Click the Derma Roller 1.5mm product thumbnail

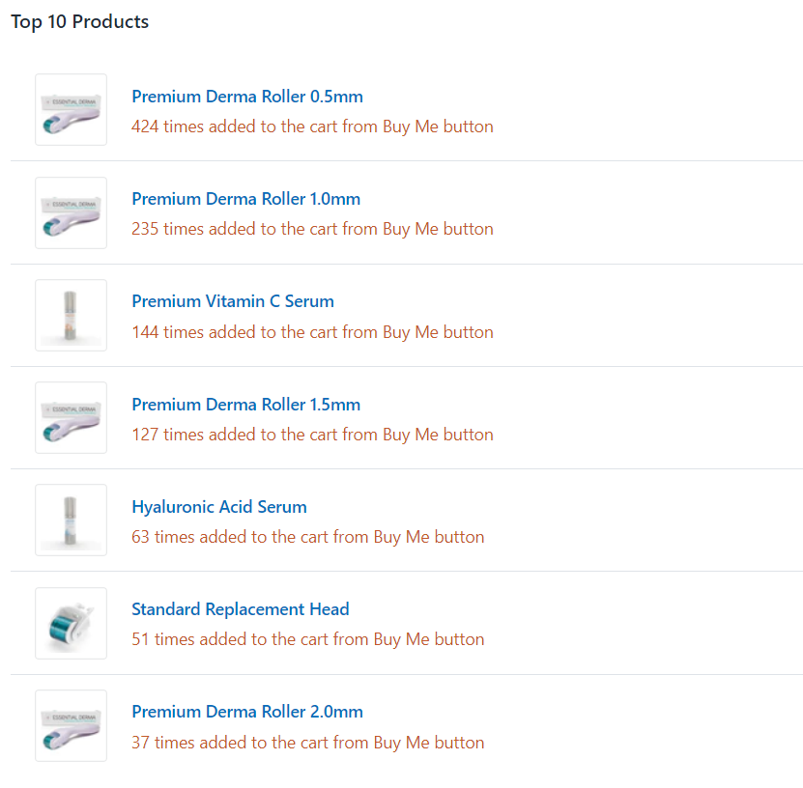tap(72, 417)
